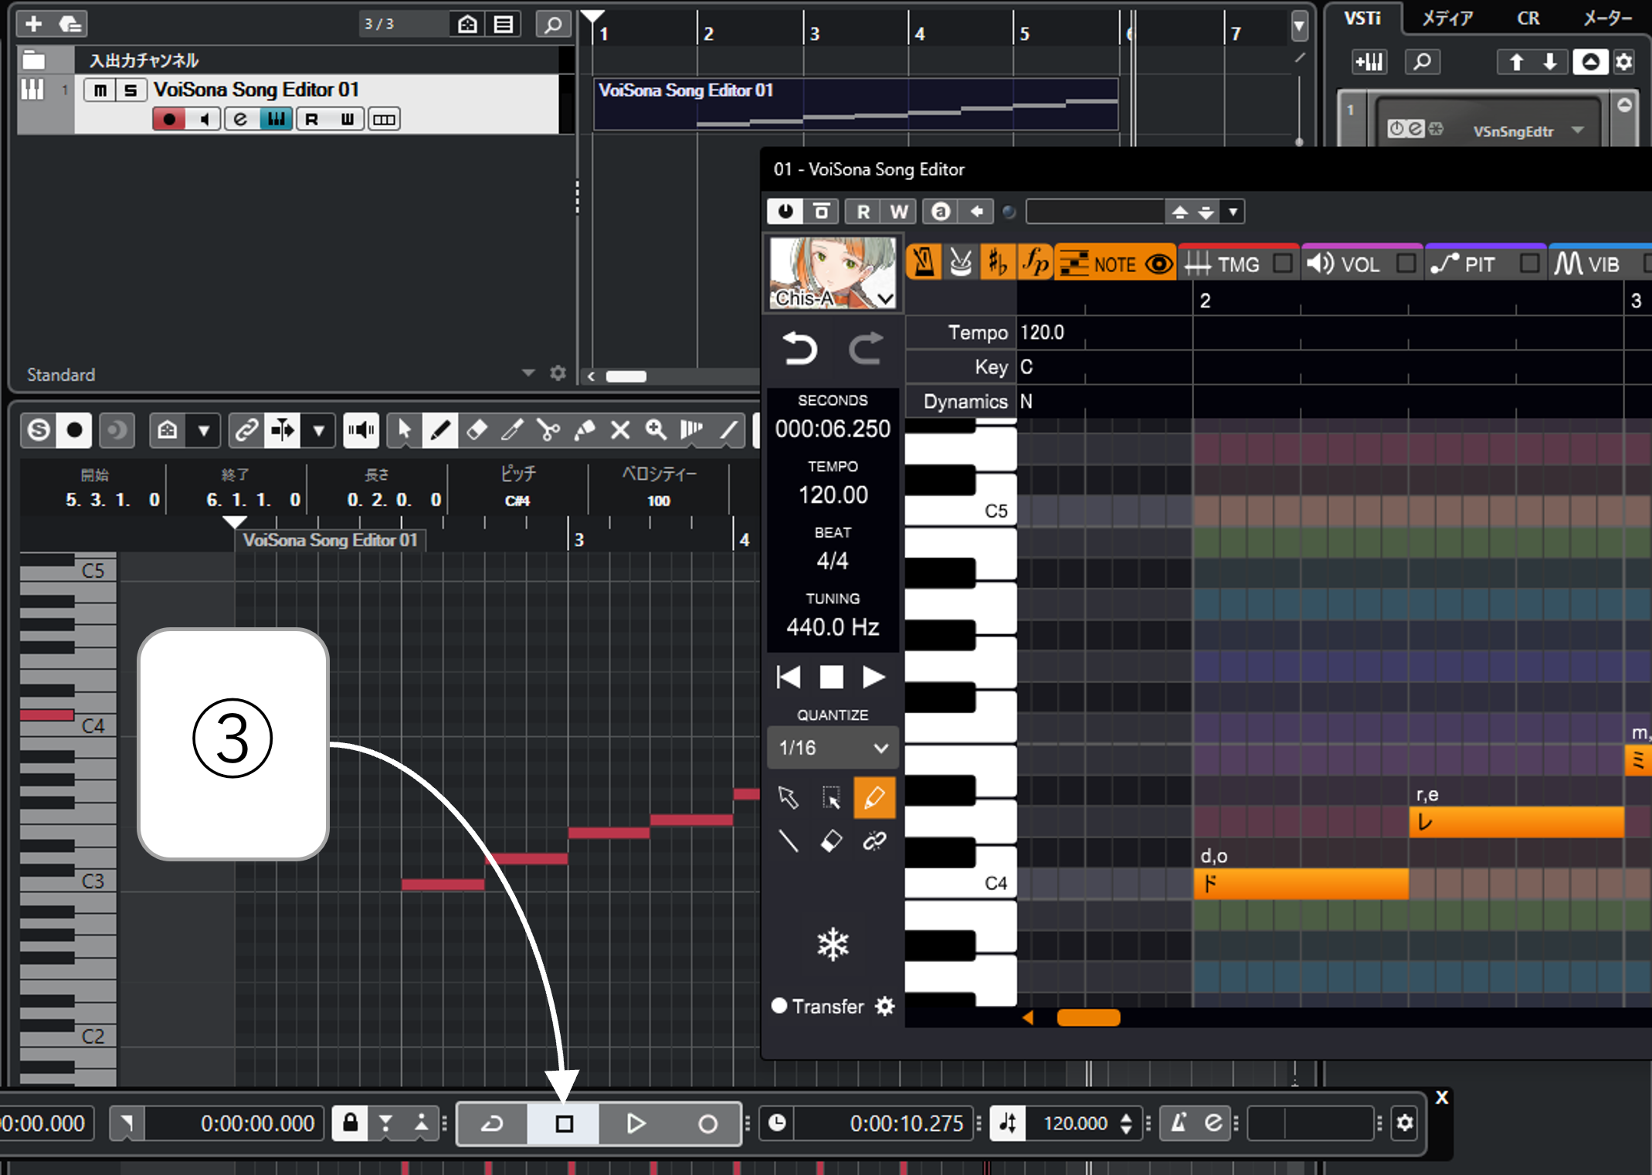Select VoiSona eraser tool
Viewport: 1652px width, 1175px height.
click(831, 840)
